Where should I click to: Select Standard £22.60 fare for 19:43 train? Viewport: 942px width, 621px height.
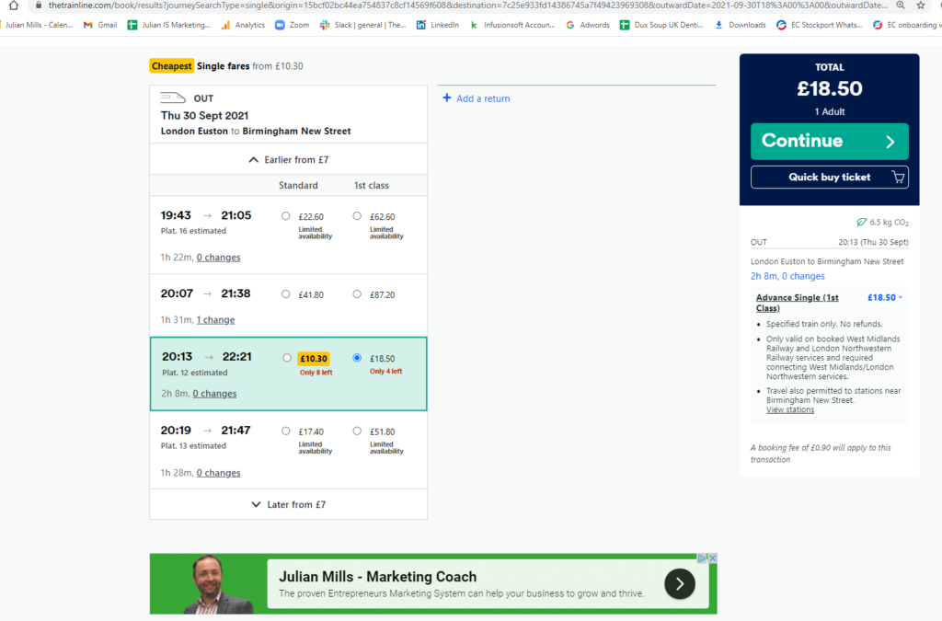click(286, 216)
